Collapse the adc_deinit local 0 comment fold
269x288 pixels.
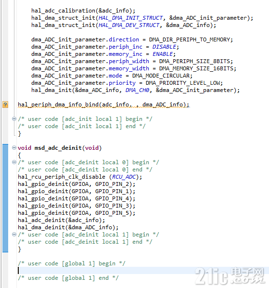point(14,162)
